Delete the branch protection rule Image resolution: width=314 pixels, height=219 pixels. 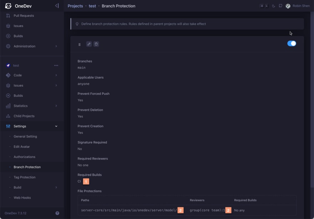click(x=96, y=44)
